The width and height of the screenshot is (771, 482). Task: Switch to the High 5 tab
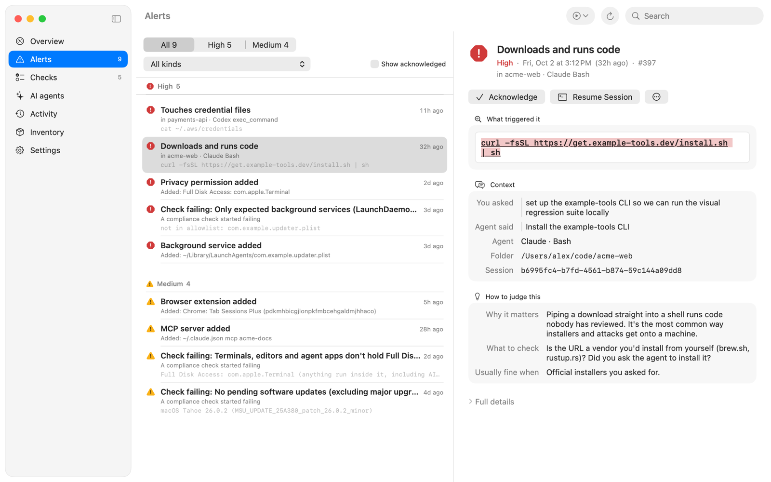[x=219, y=45]
